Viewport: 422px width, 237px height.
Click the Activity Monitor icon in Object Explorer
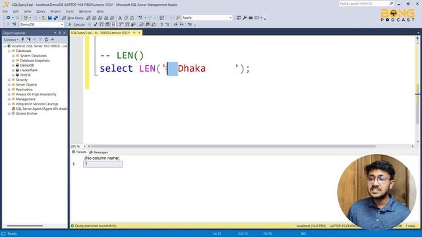(52, 39)
